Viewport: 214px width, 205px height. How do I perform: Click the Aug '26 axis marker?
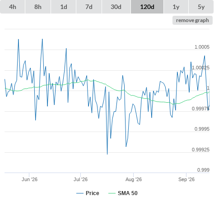134,179
